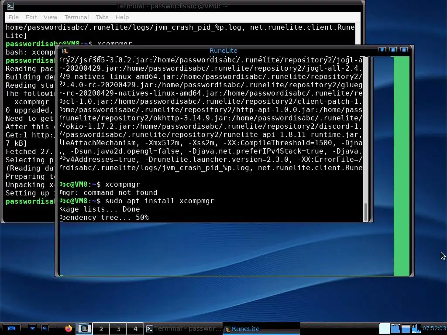
Task: Click the show desktop button in taskbar
Action: pyautogui.click(x=11, y=328)
